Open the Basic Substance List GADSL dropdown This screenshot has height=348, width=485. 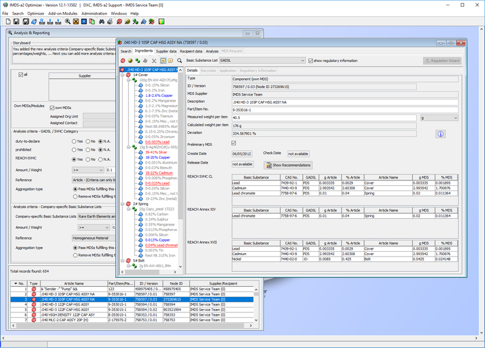click(x=302, y=61)
